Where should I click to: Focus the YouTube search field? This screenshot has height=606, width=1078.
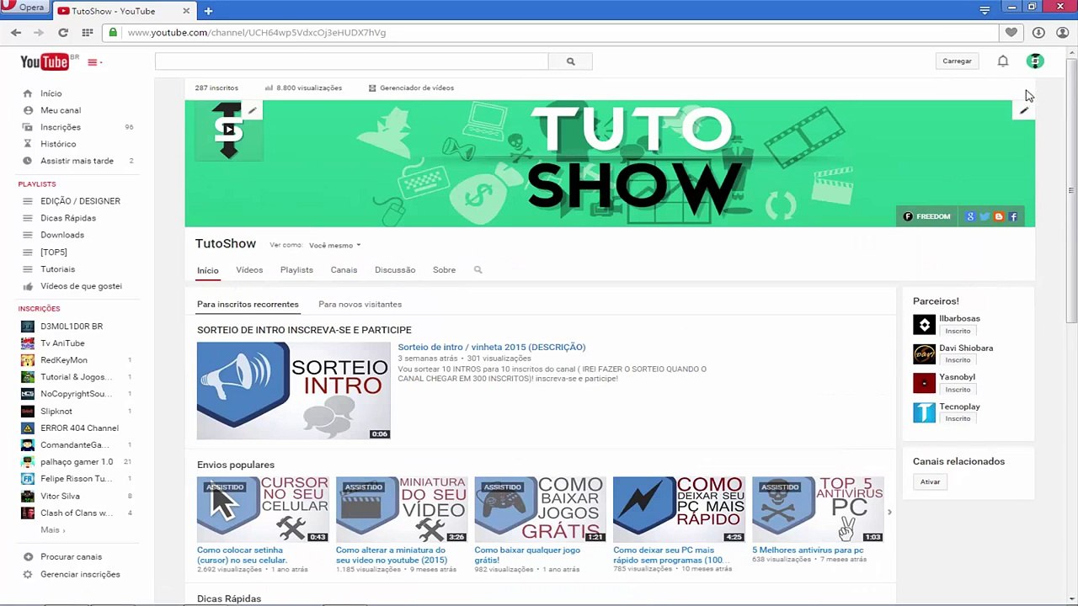351,61
